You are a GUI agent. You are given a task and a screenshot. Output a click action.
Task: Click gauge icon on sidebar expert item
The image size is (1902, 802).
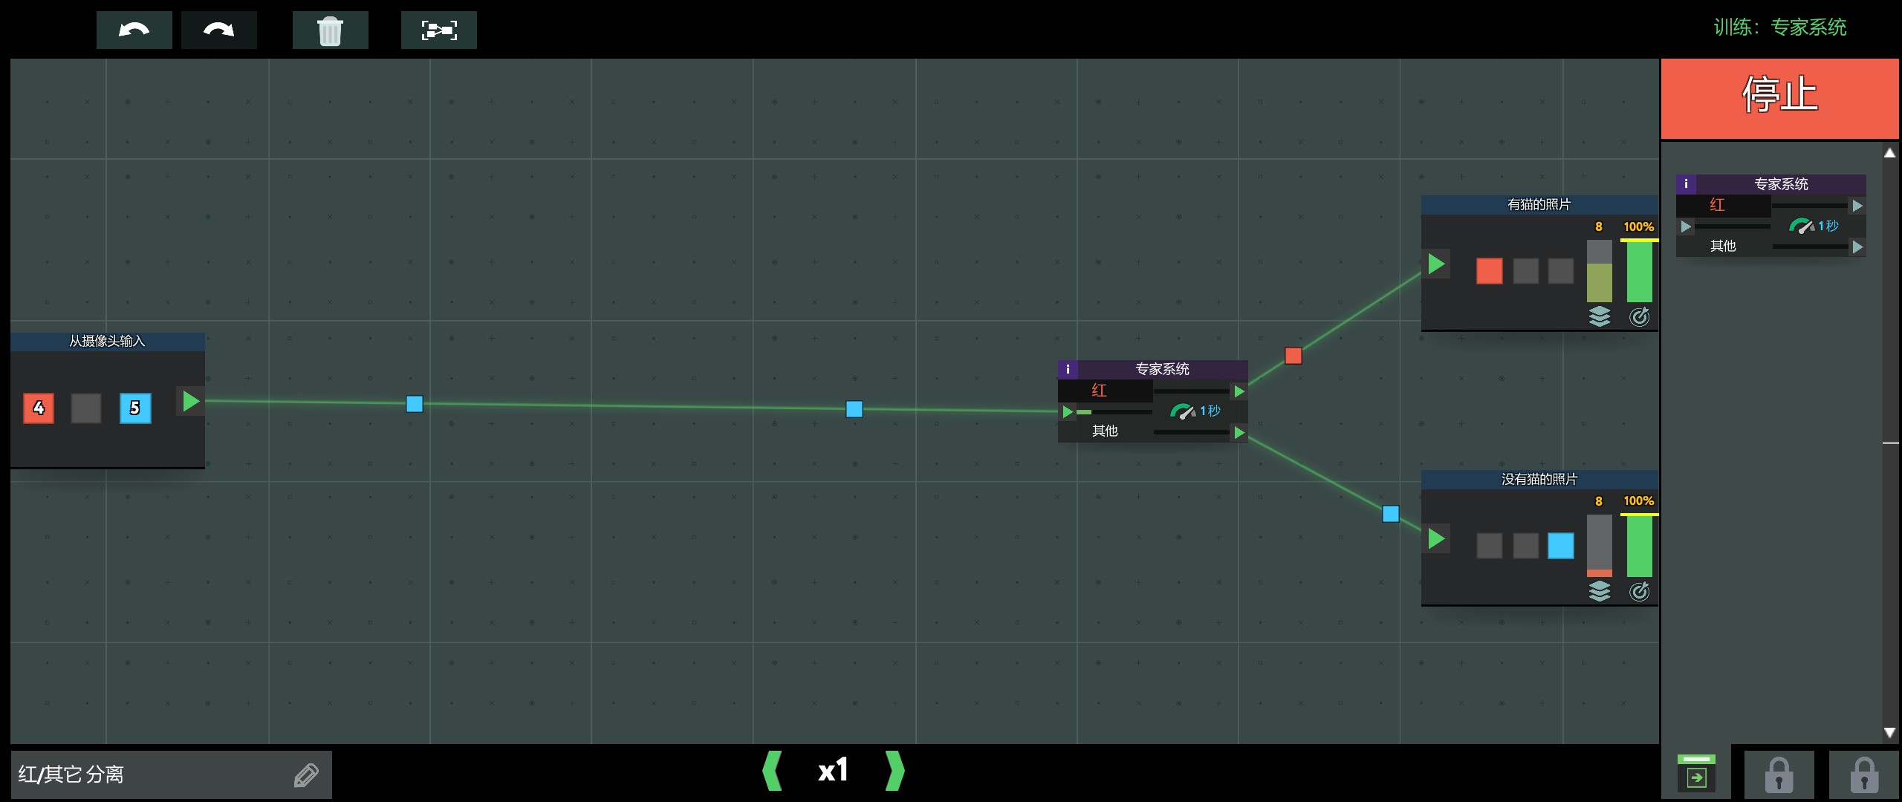[x=1801, y=226]
